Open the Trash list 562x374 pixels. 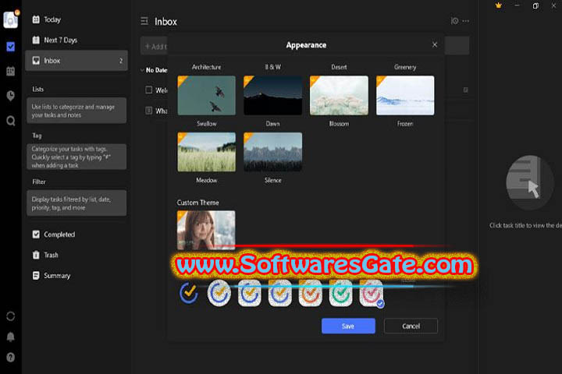76,255
